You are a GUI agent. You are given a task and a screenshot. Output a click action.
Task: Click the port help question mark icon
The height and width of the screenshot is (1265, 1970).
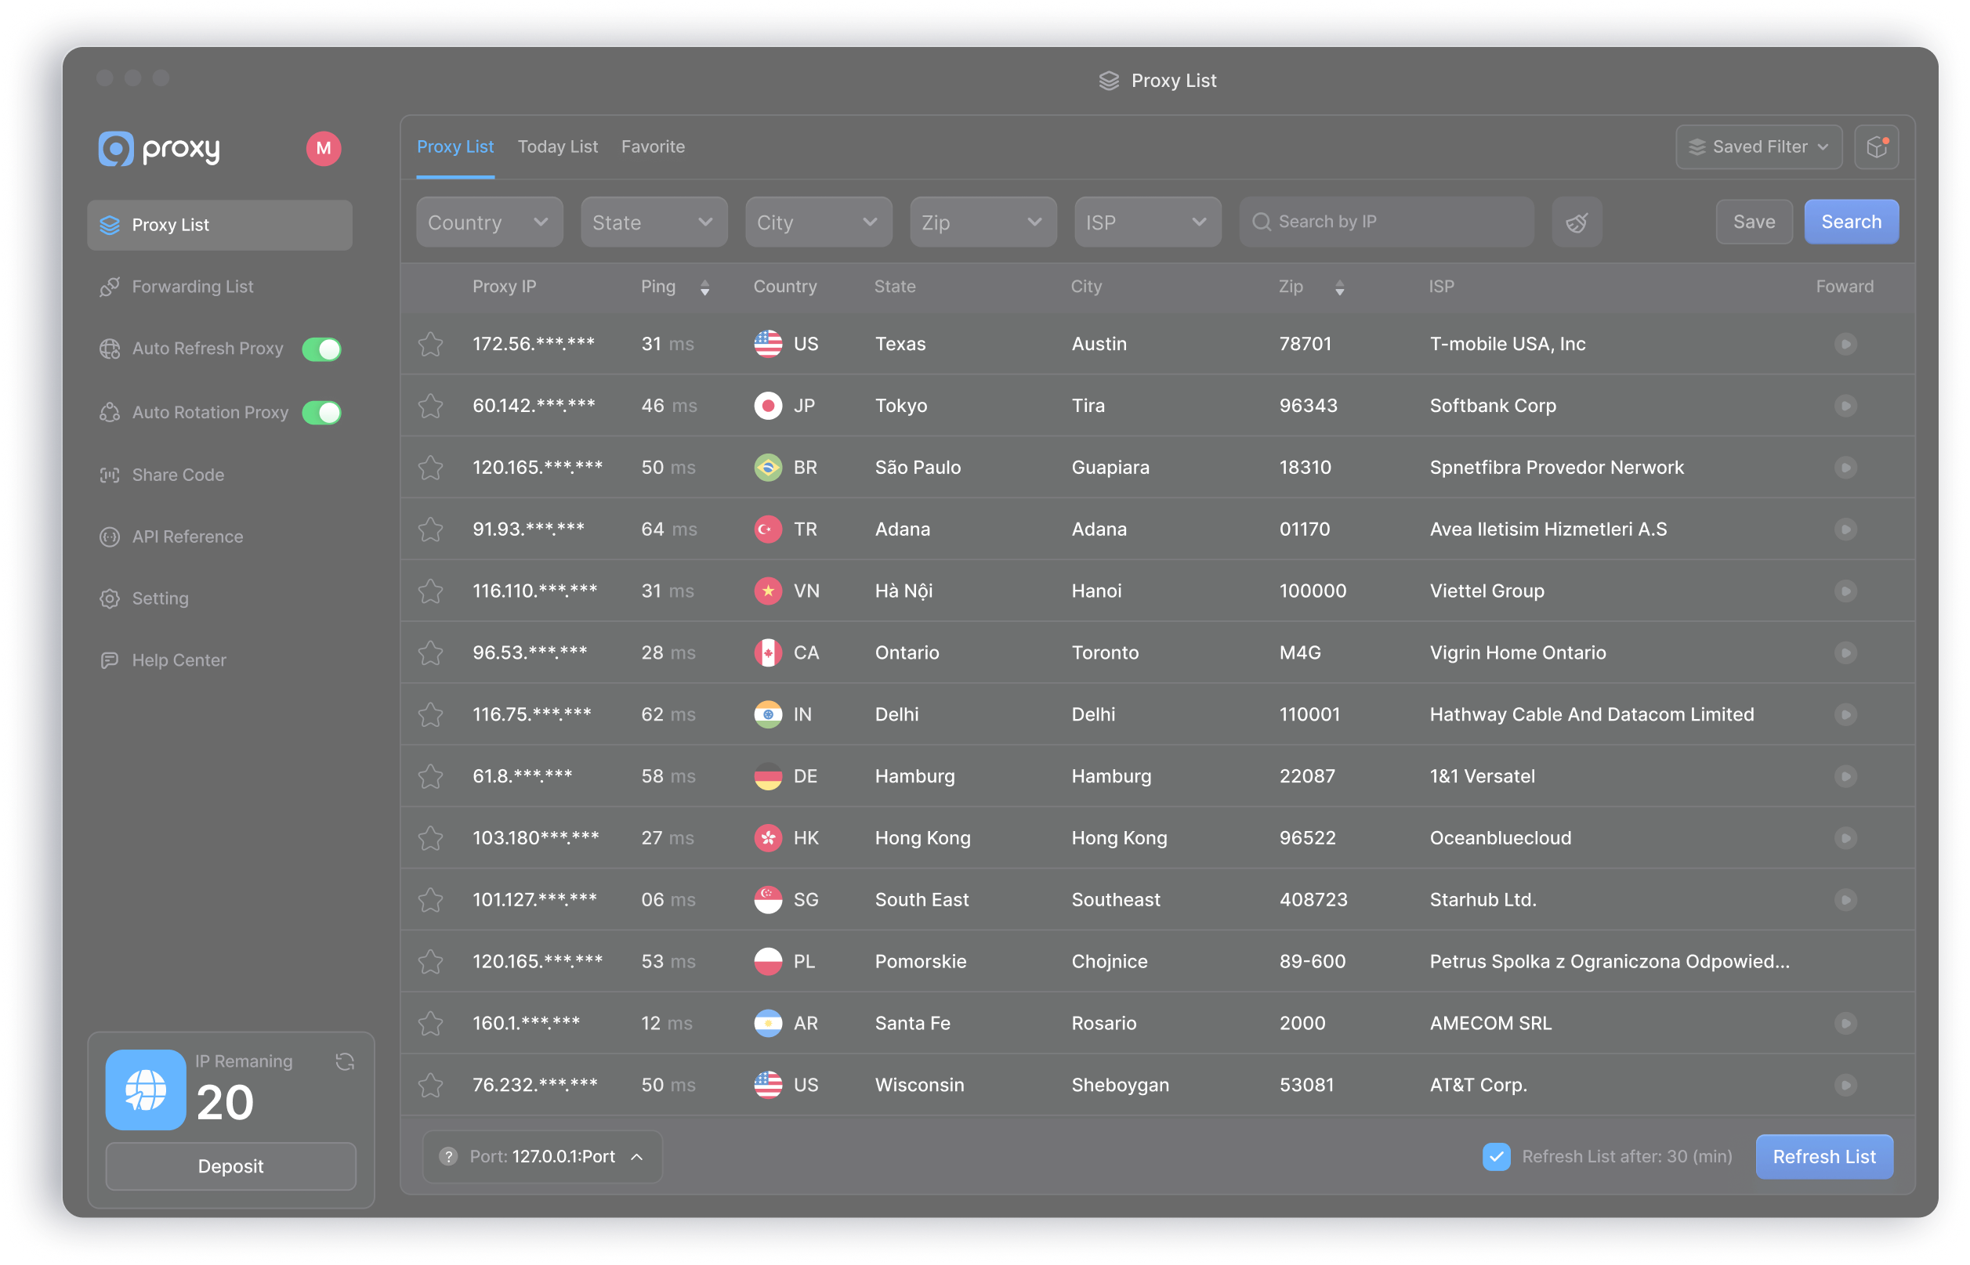click(448, 1157)
